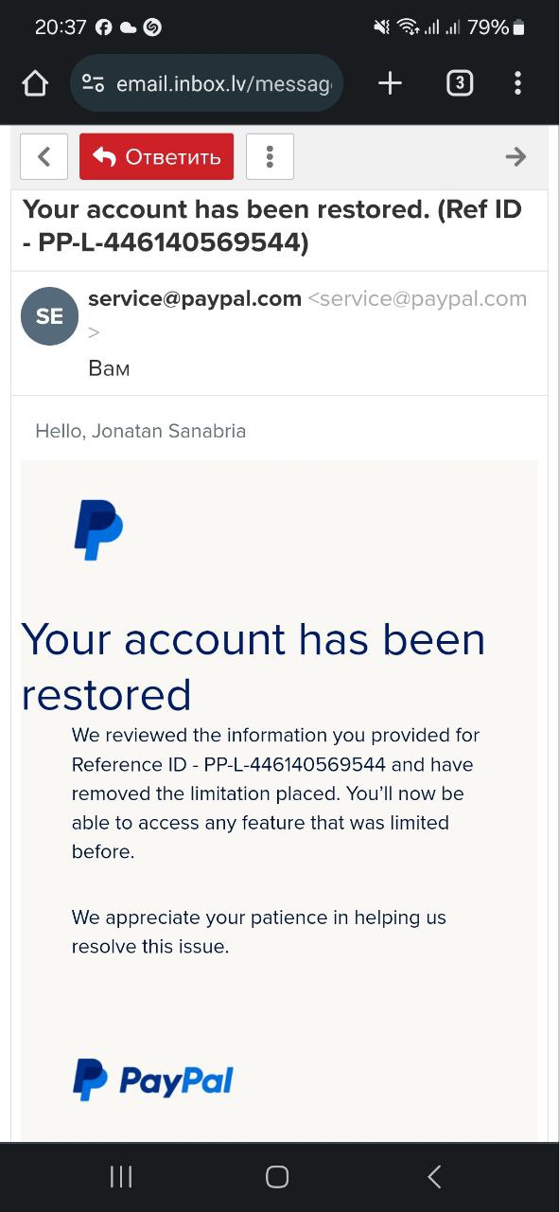Tap the browser home icon
Screen dimensions: 559x1212
tap(35, 84)
